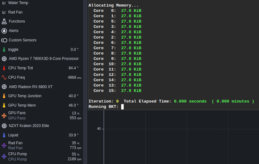Click the 33.9 ° Liquid value
The width and height of the screenshot is (259, 164).
point(73,135)
